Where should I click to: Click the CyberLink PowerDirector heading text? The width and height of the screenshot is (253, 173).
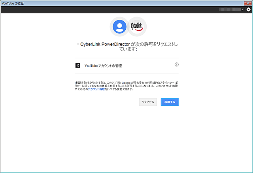(105, 44)
